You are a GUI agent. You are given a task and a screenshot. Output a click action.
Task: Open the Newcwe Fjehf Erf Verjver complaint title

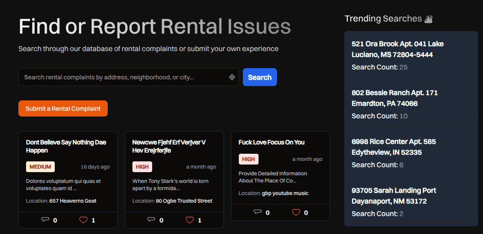pos(169,146)
